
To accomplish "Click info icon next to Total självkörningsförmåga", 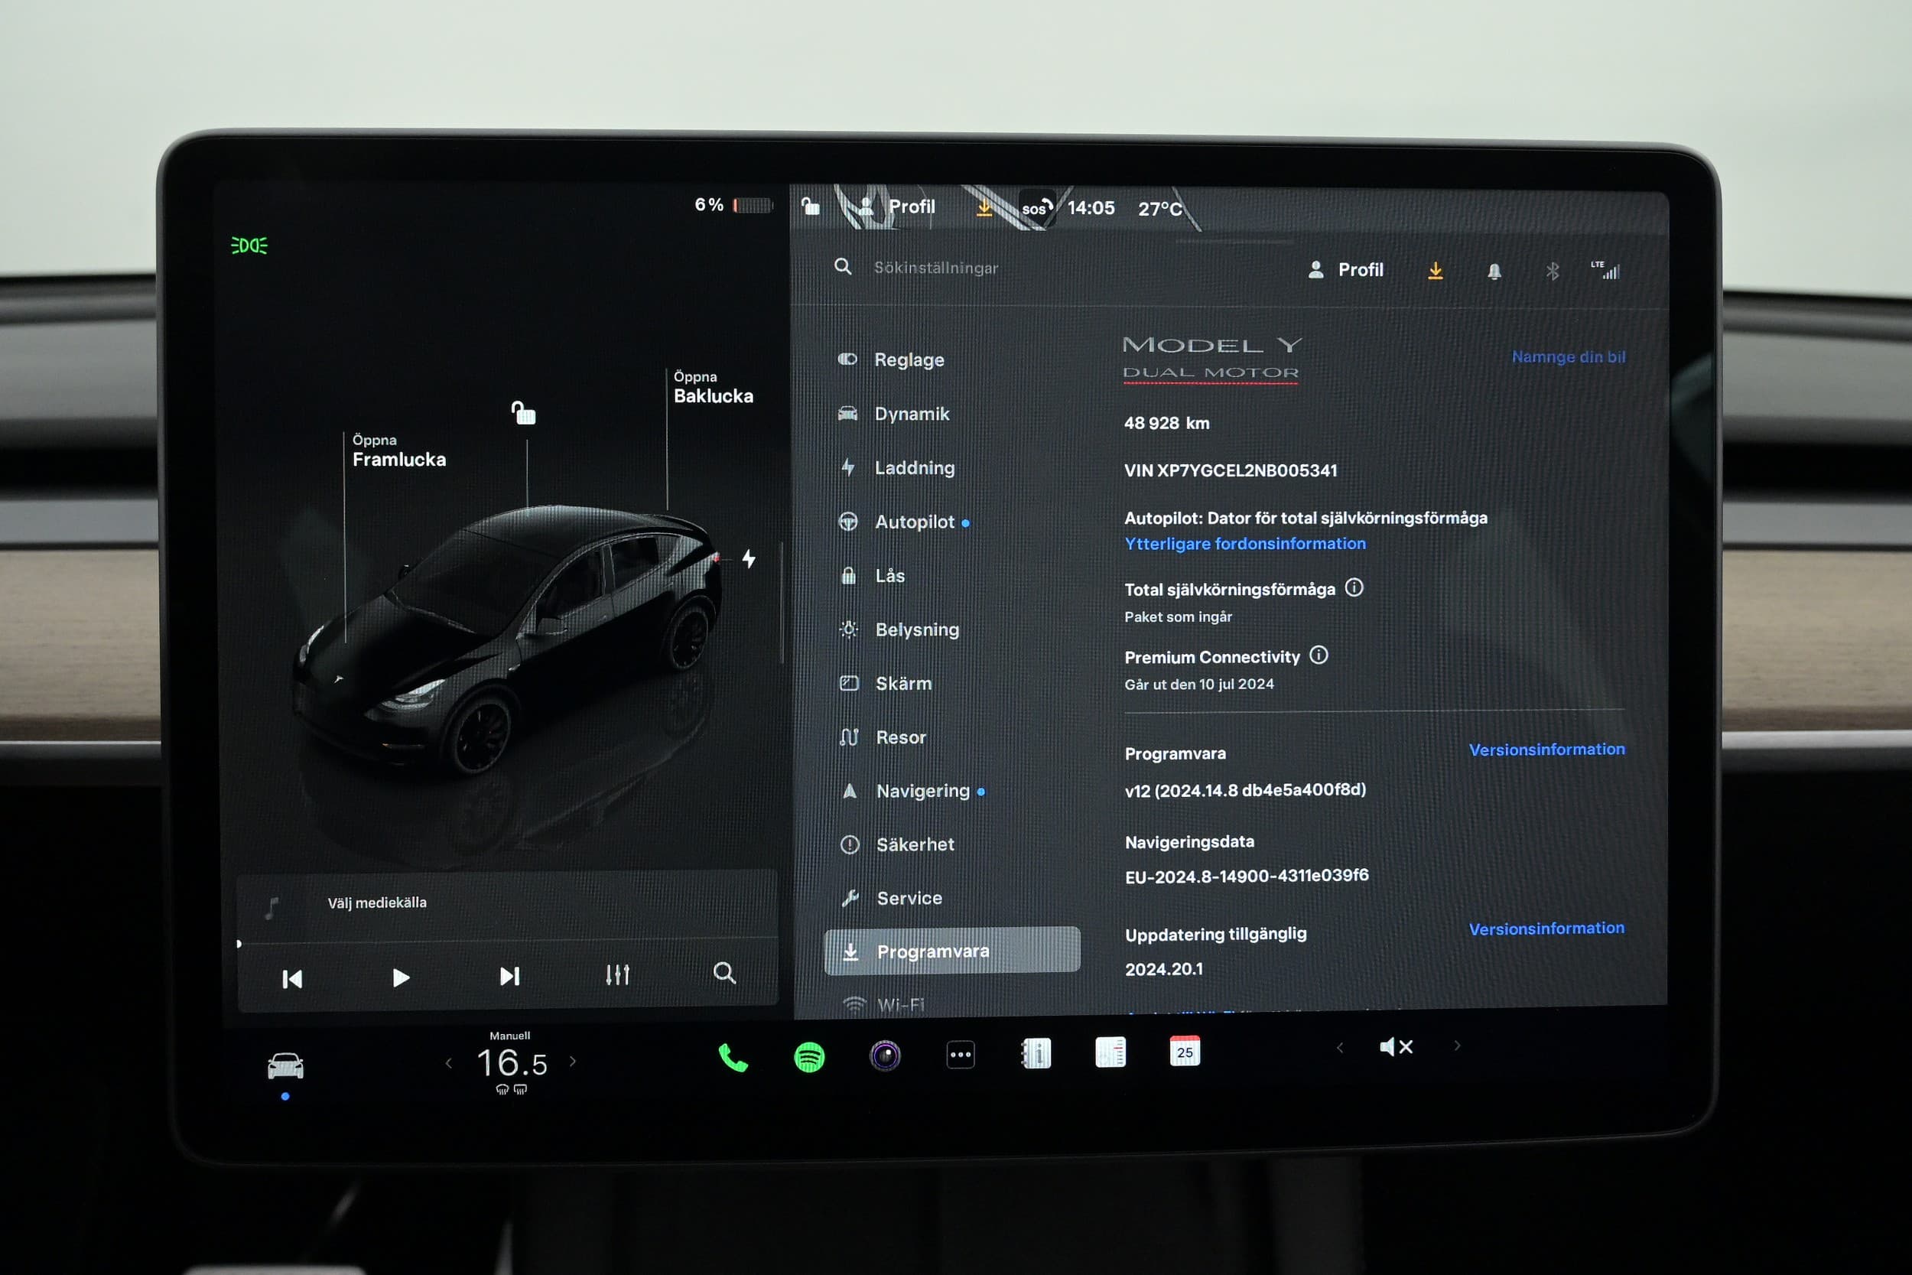I will pos(1354,587).
